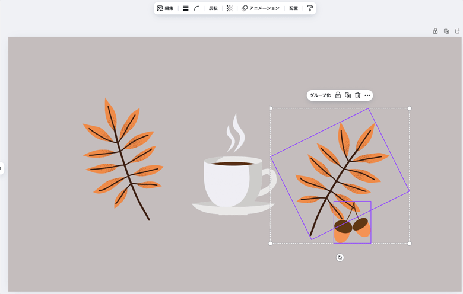Open the transparency checkerboard icon
This screenshot has height=294, width=463.
pyautogui.click(x=230, y=8)
